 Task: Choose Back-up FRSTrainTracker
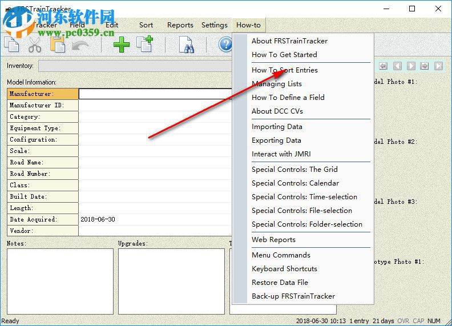[293, 296]
